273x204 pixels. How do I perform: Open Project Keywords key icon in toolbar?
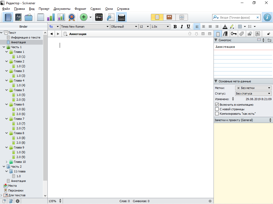(99, 17)
